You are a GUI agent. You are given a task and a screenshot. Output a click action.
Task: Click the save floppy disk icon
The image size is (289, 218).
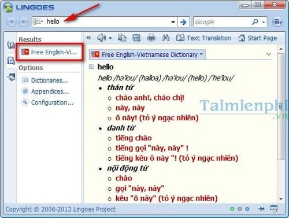[136, 38]
